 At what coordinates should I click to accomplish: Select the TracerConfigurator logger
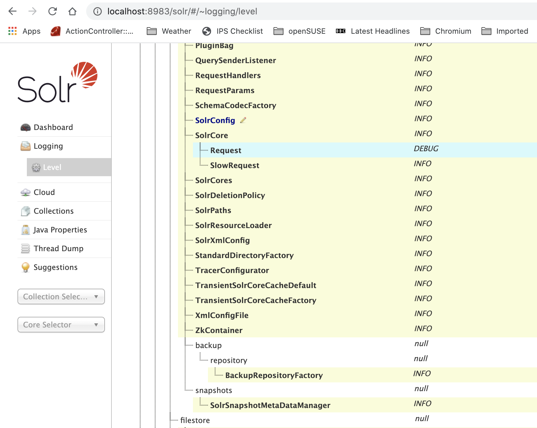pos(232,270)
